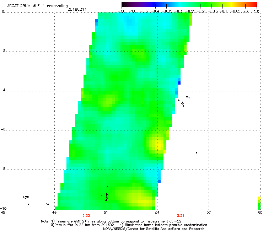This screenshot has width=263, height=231.
Task: Select the -0.25 color scale label
Action: point(190,11)
